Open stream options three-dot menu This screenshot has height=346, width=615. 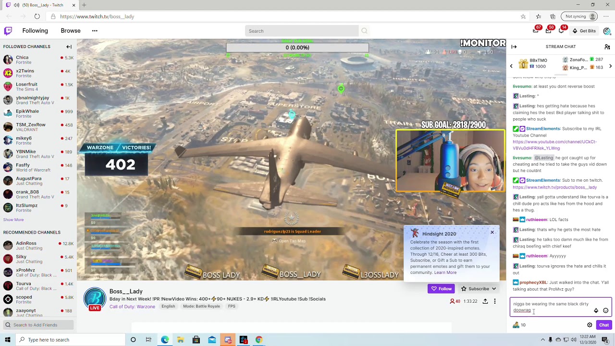click(x=494, y=301)
